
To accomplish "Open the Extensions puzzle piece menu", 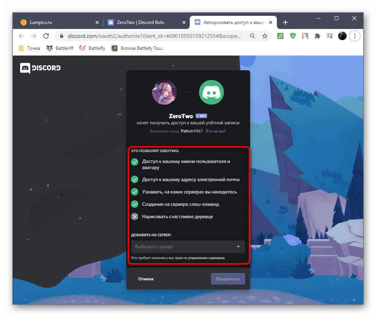I will [x=317, y=36].
